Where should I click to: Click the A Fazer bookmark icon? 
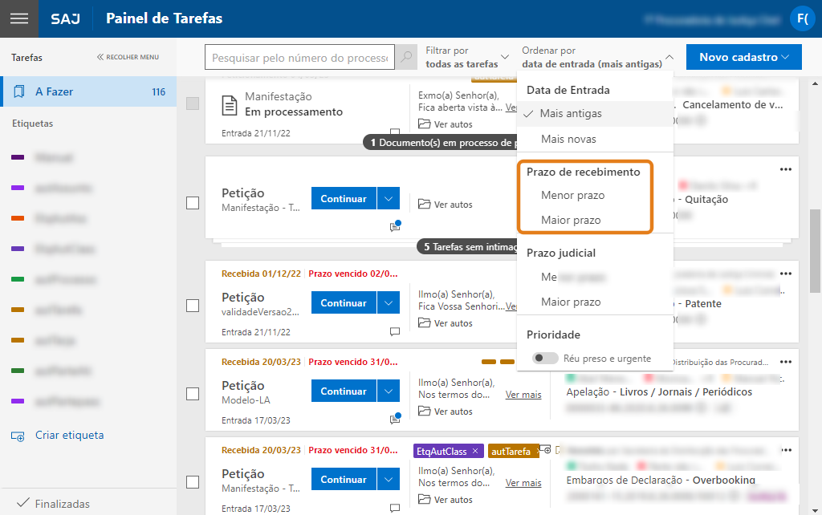pos(18,92)
